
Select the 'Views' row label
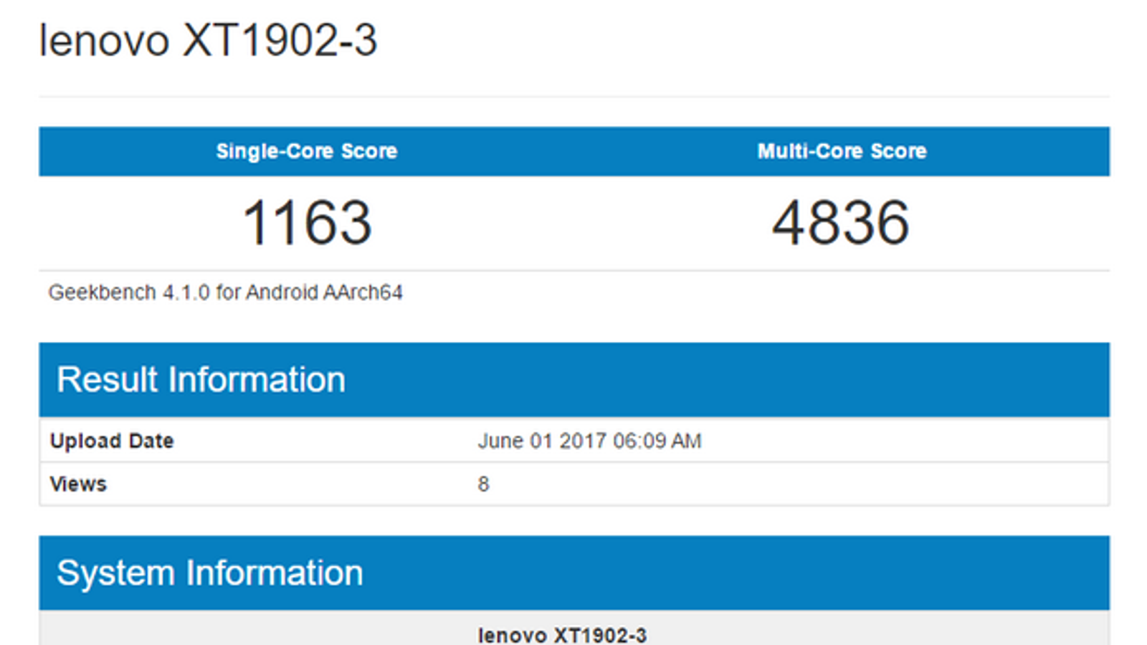[x=78, y=484]
